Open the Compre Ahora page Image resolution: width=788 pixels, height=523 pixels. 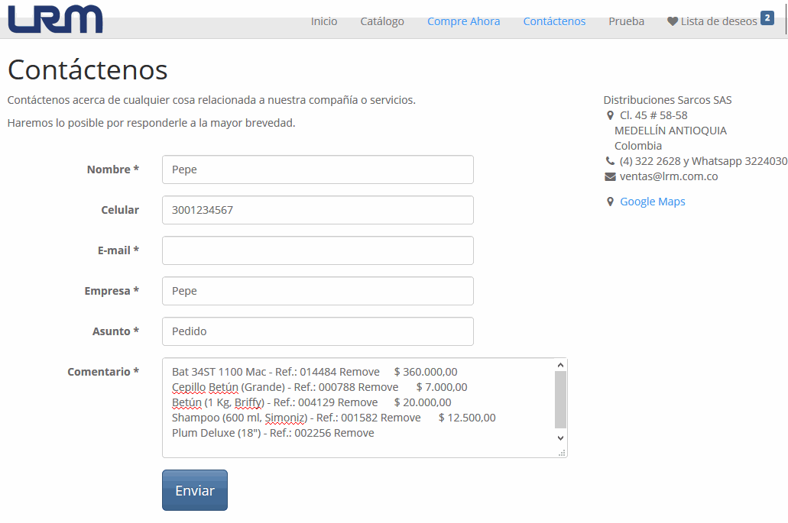pyautogui.click(x=463, y=21)
